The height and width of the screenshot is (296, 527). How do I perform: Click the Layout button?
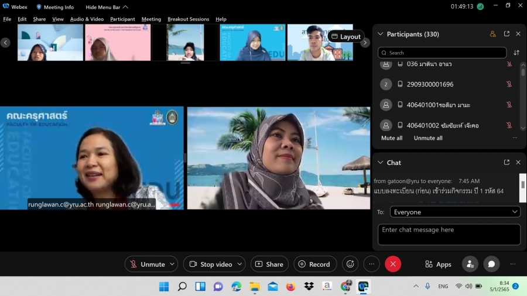(x=346, y=36)
